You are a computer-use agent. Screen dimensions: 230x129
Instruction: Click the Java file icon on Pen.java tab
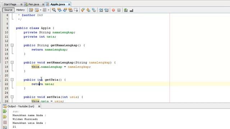(x=26, y=4)
